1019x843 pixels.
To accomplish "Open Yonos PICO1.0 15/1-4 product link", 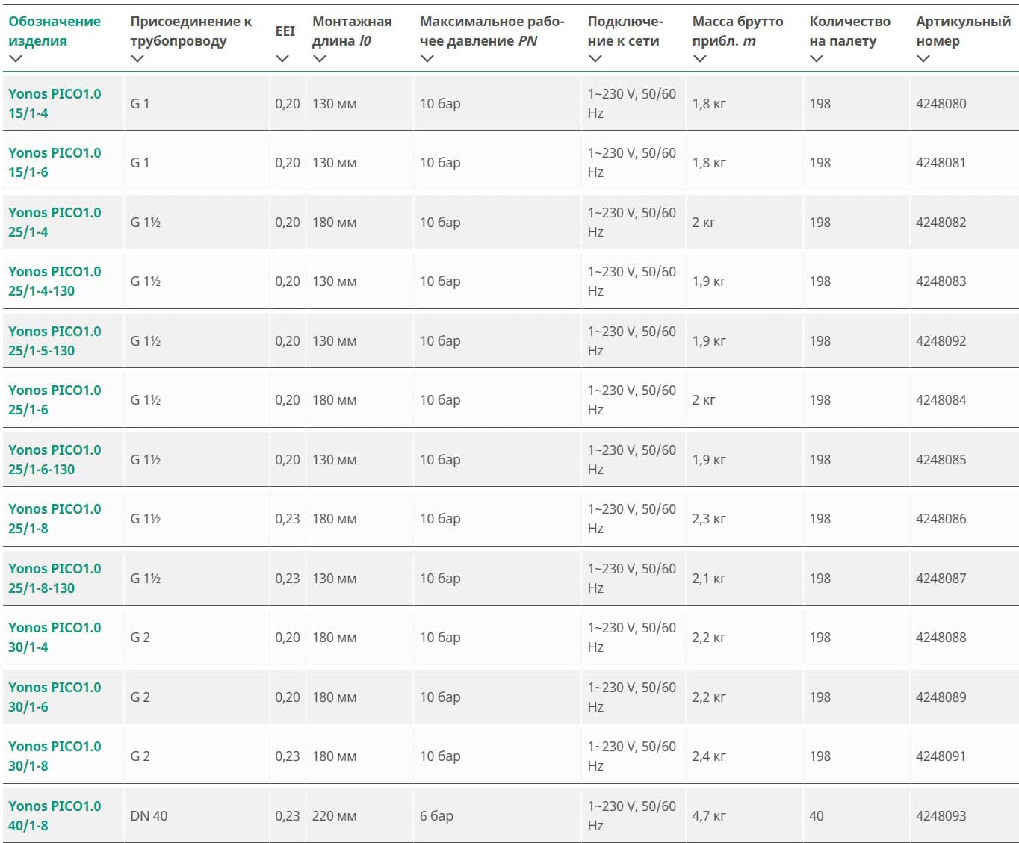I will [55, 103].
